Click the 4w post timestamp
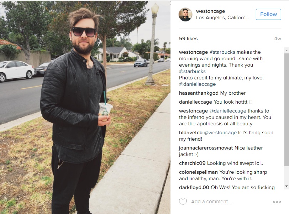289x214 pixels. [278, 38]
